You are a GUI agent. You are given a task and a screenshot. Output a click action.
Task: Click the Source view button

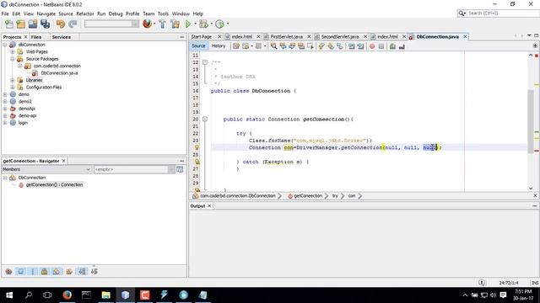(x=198, y=45)
